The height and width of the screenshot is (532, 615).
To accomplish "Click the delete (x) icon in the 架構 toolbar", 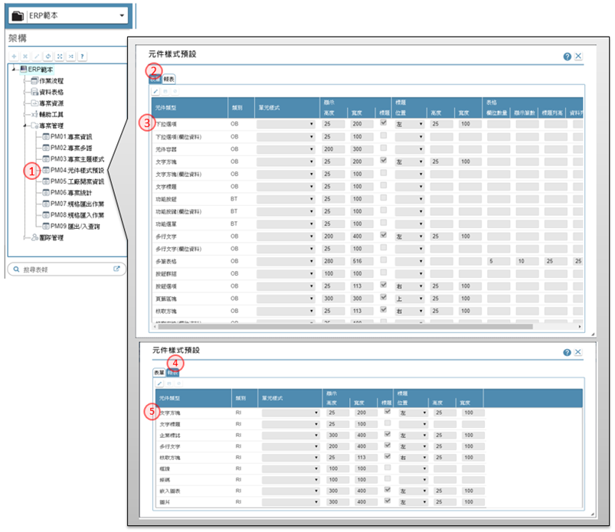I will tap(25, 57).
